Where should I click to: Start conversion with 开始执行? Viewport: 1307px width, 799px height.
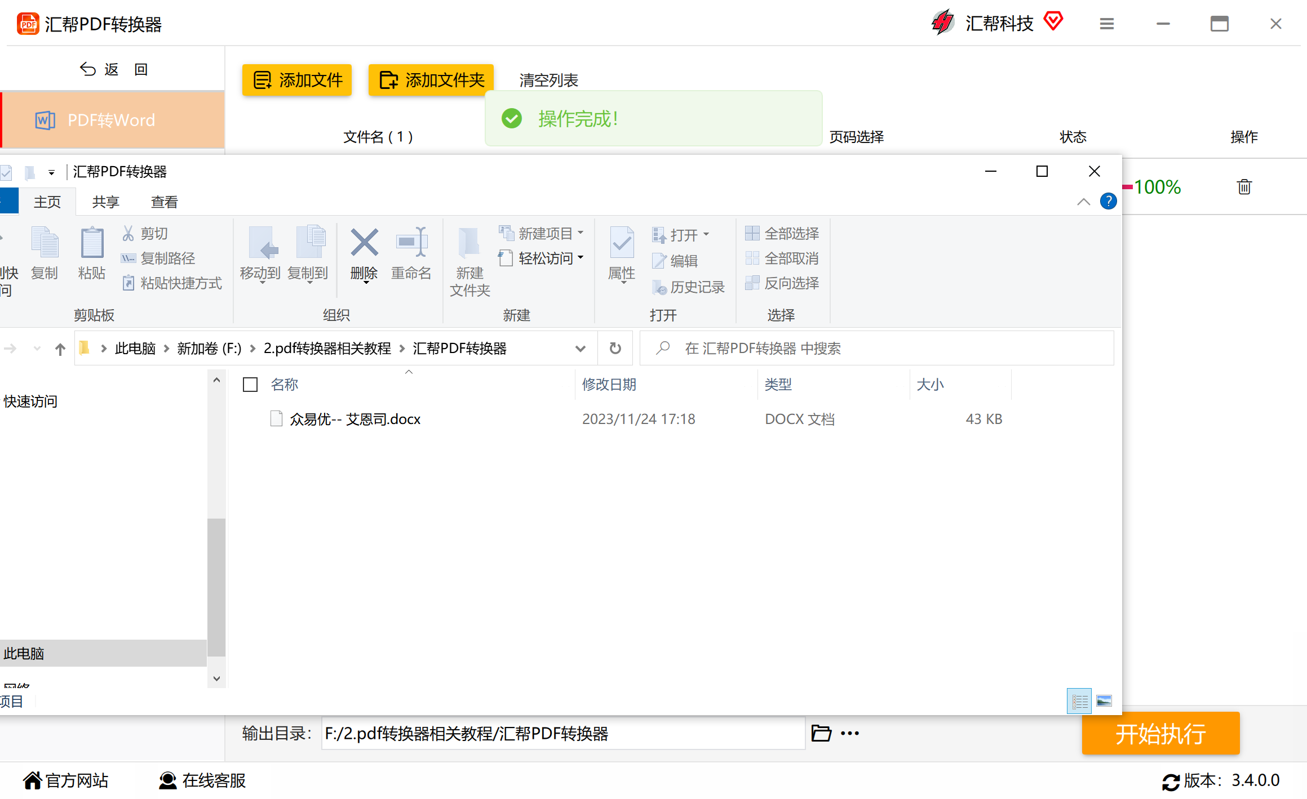click(1160, 733)
